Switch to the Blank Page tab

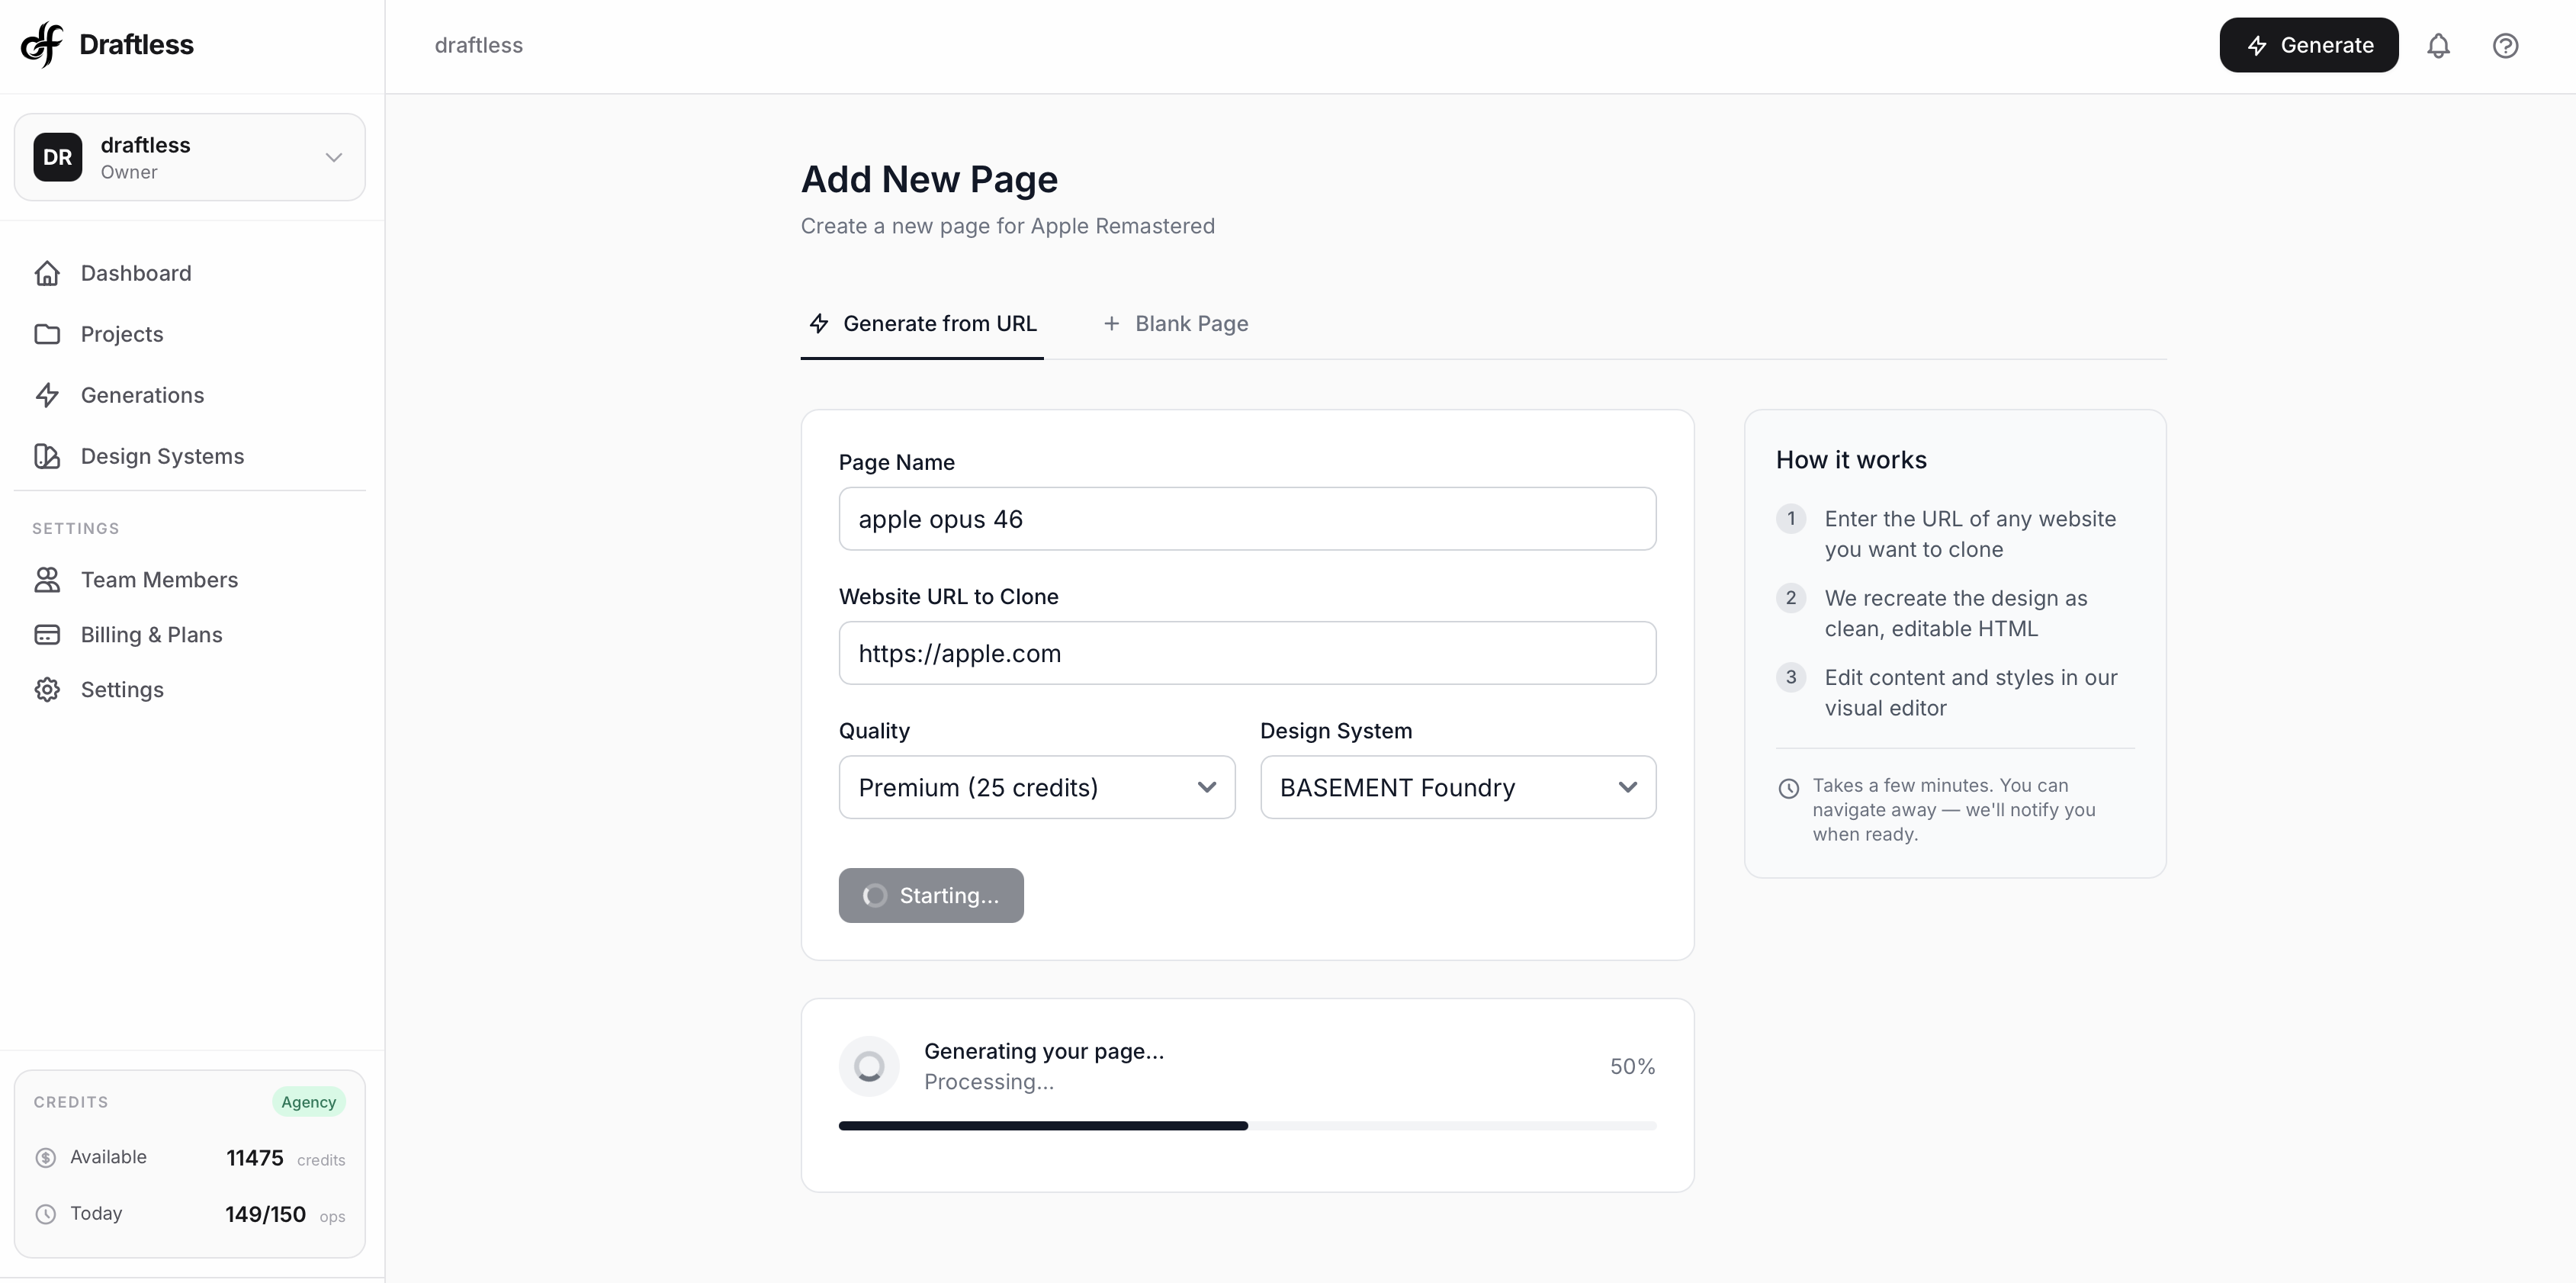point(1176,323)
